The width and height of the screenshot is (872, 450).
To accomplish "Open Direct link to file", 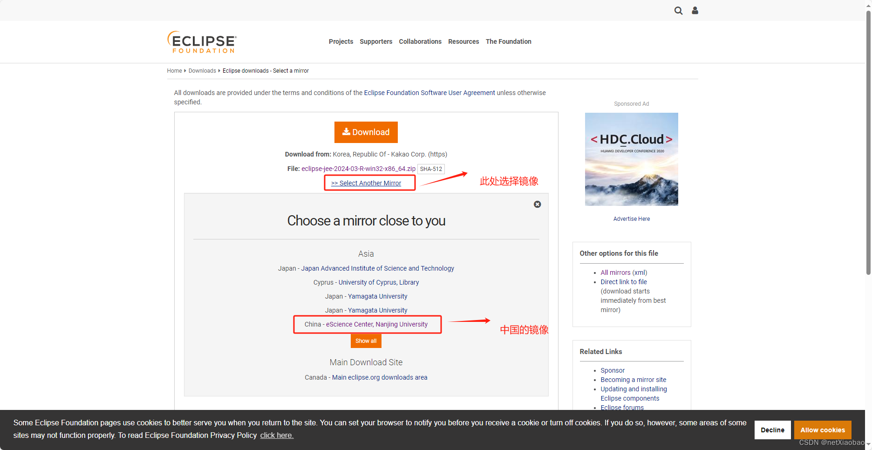I will [x=623, y=282].
